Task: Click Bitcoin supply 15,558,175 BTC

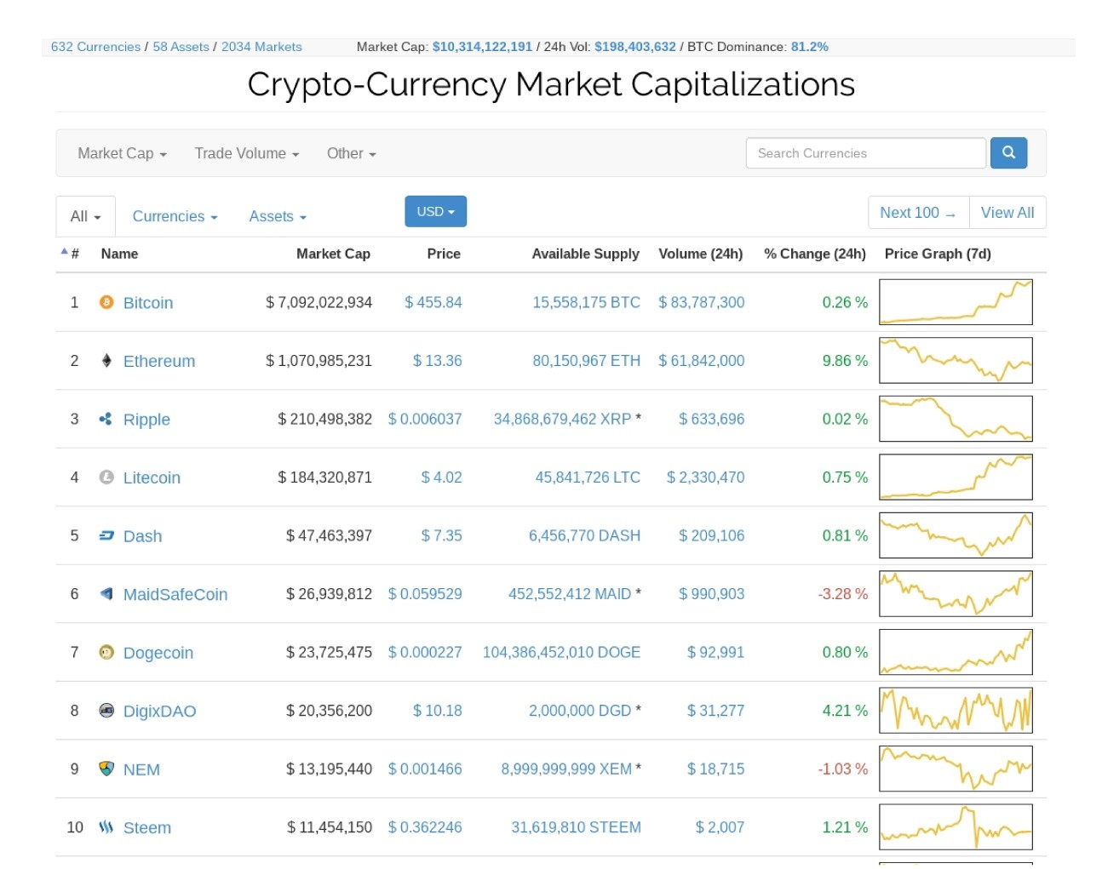Action: 587,302
